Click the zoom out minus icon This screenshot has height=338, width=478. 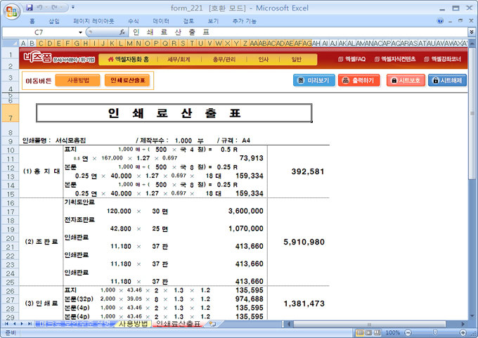tap(406, 332)
